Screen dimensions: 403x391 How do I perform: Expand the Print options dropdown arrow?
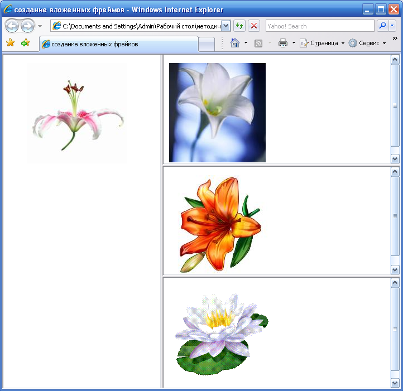point(294,43)
